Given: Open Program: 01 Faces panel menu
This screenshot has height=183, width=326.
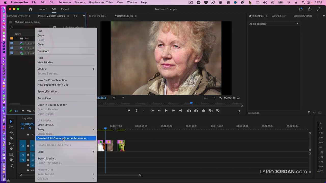Looking at the screenshot, I should click(x=136, y=16).
